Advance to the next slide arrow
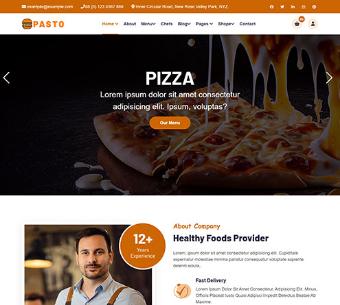This screenshot has height=305, width=340. [329, 78]
